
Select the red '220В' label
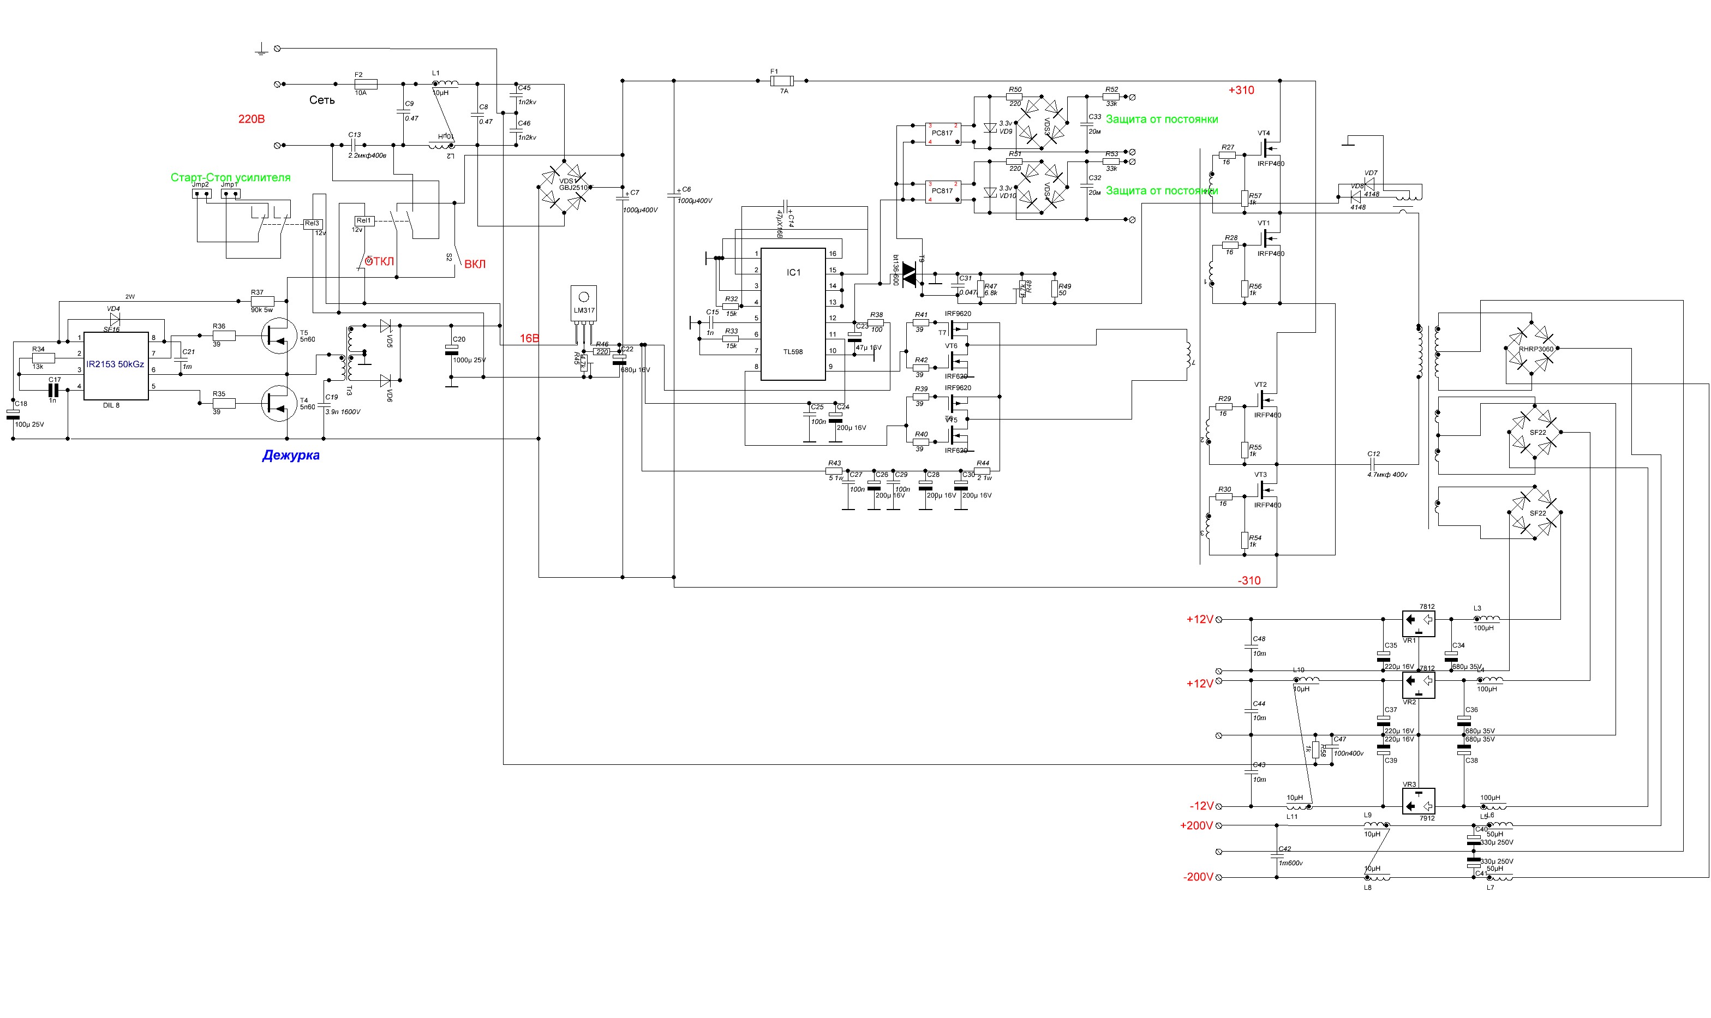pyautogui.click(x=251, y=119)
